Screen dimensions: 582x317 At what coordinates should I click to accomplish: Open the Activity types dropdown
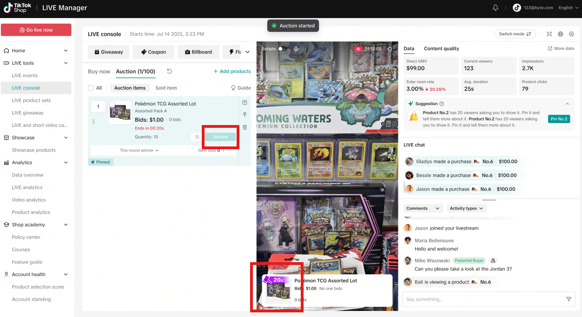coord(467,208)
